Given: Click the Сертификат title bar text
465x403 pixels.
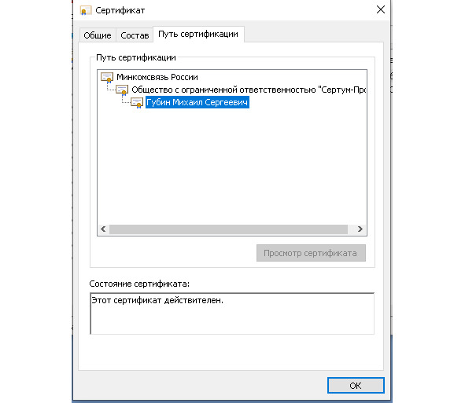Looking at the screenshot, I should coord(120,11).
